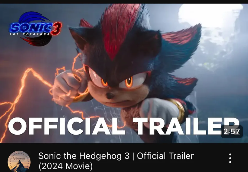Click the Sonic 3 logo on thumbnail

point(36,29)
